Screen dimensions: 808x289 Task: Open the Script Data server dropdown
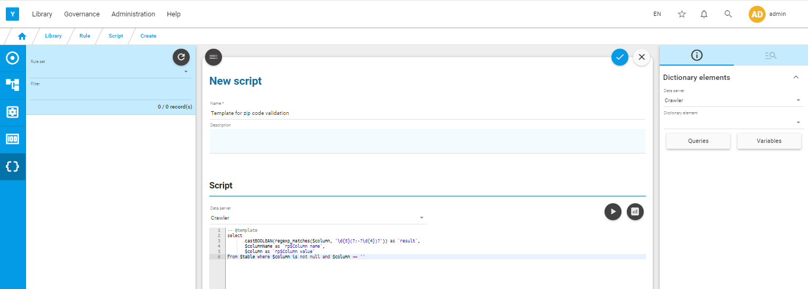click(x=318, y=218)
